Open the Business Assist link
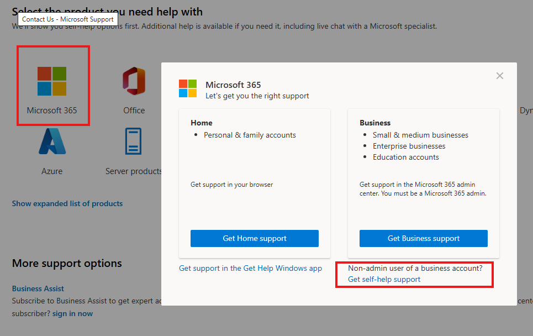 [38, 288]
